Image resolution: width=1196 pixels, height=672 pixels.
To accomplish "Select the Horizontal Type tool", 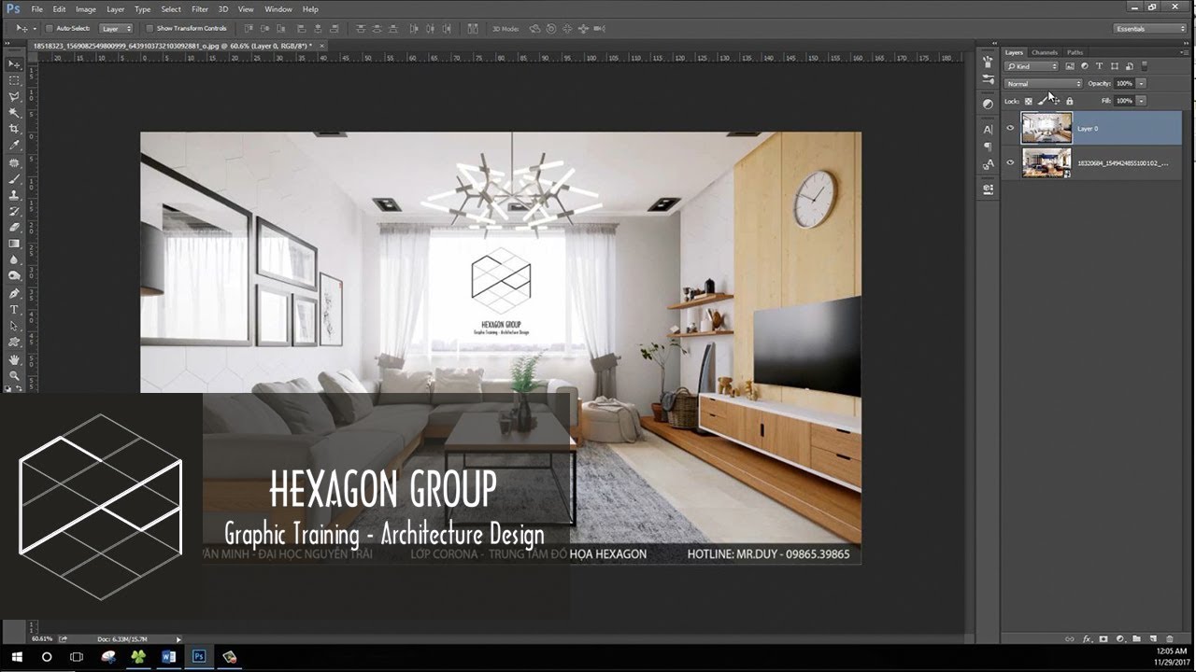I will 14,309.
